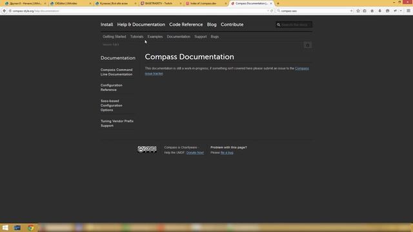Open the bookmarks list icon next to the star
Viewport: 413px width, 232px height.
[365, 11]
